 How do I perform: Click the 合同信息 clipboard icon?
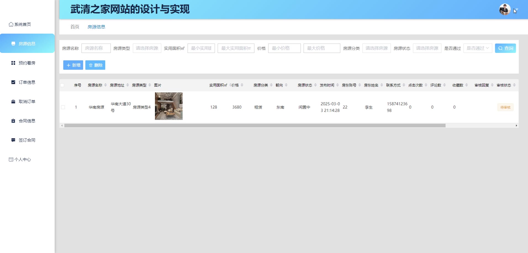coord(13,121)
